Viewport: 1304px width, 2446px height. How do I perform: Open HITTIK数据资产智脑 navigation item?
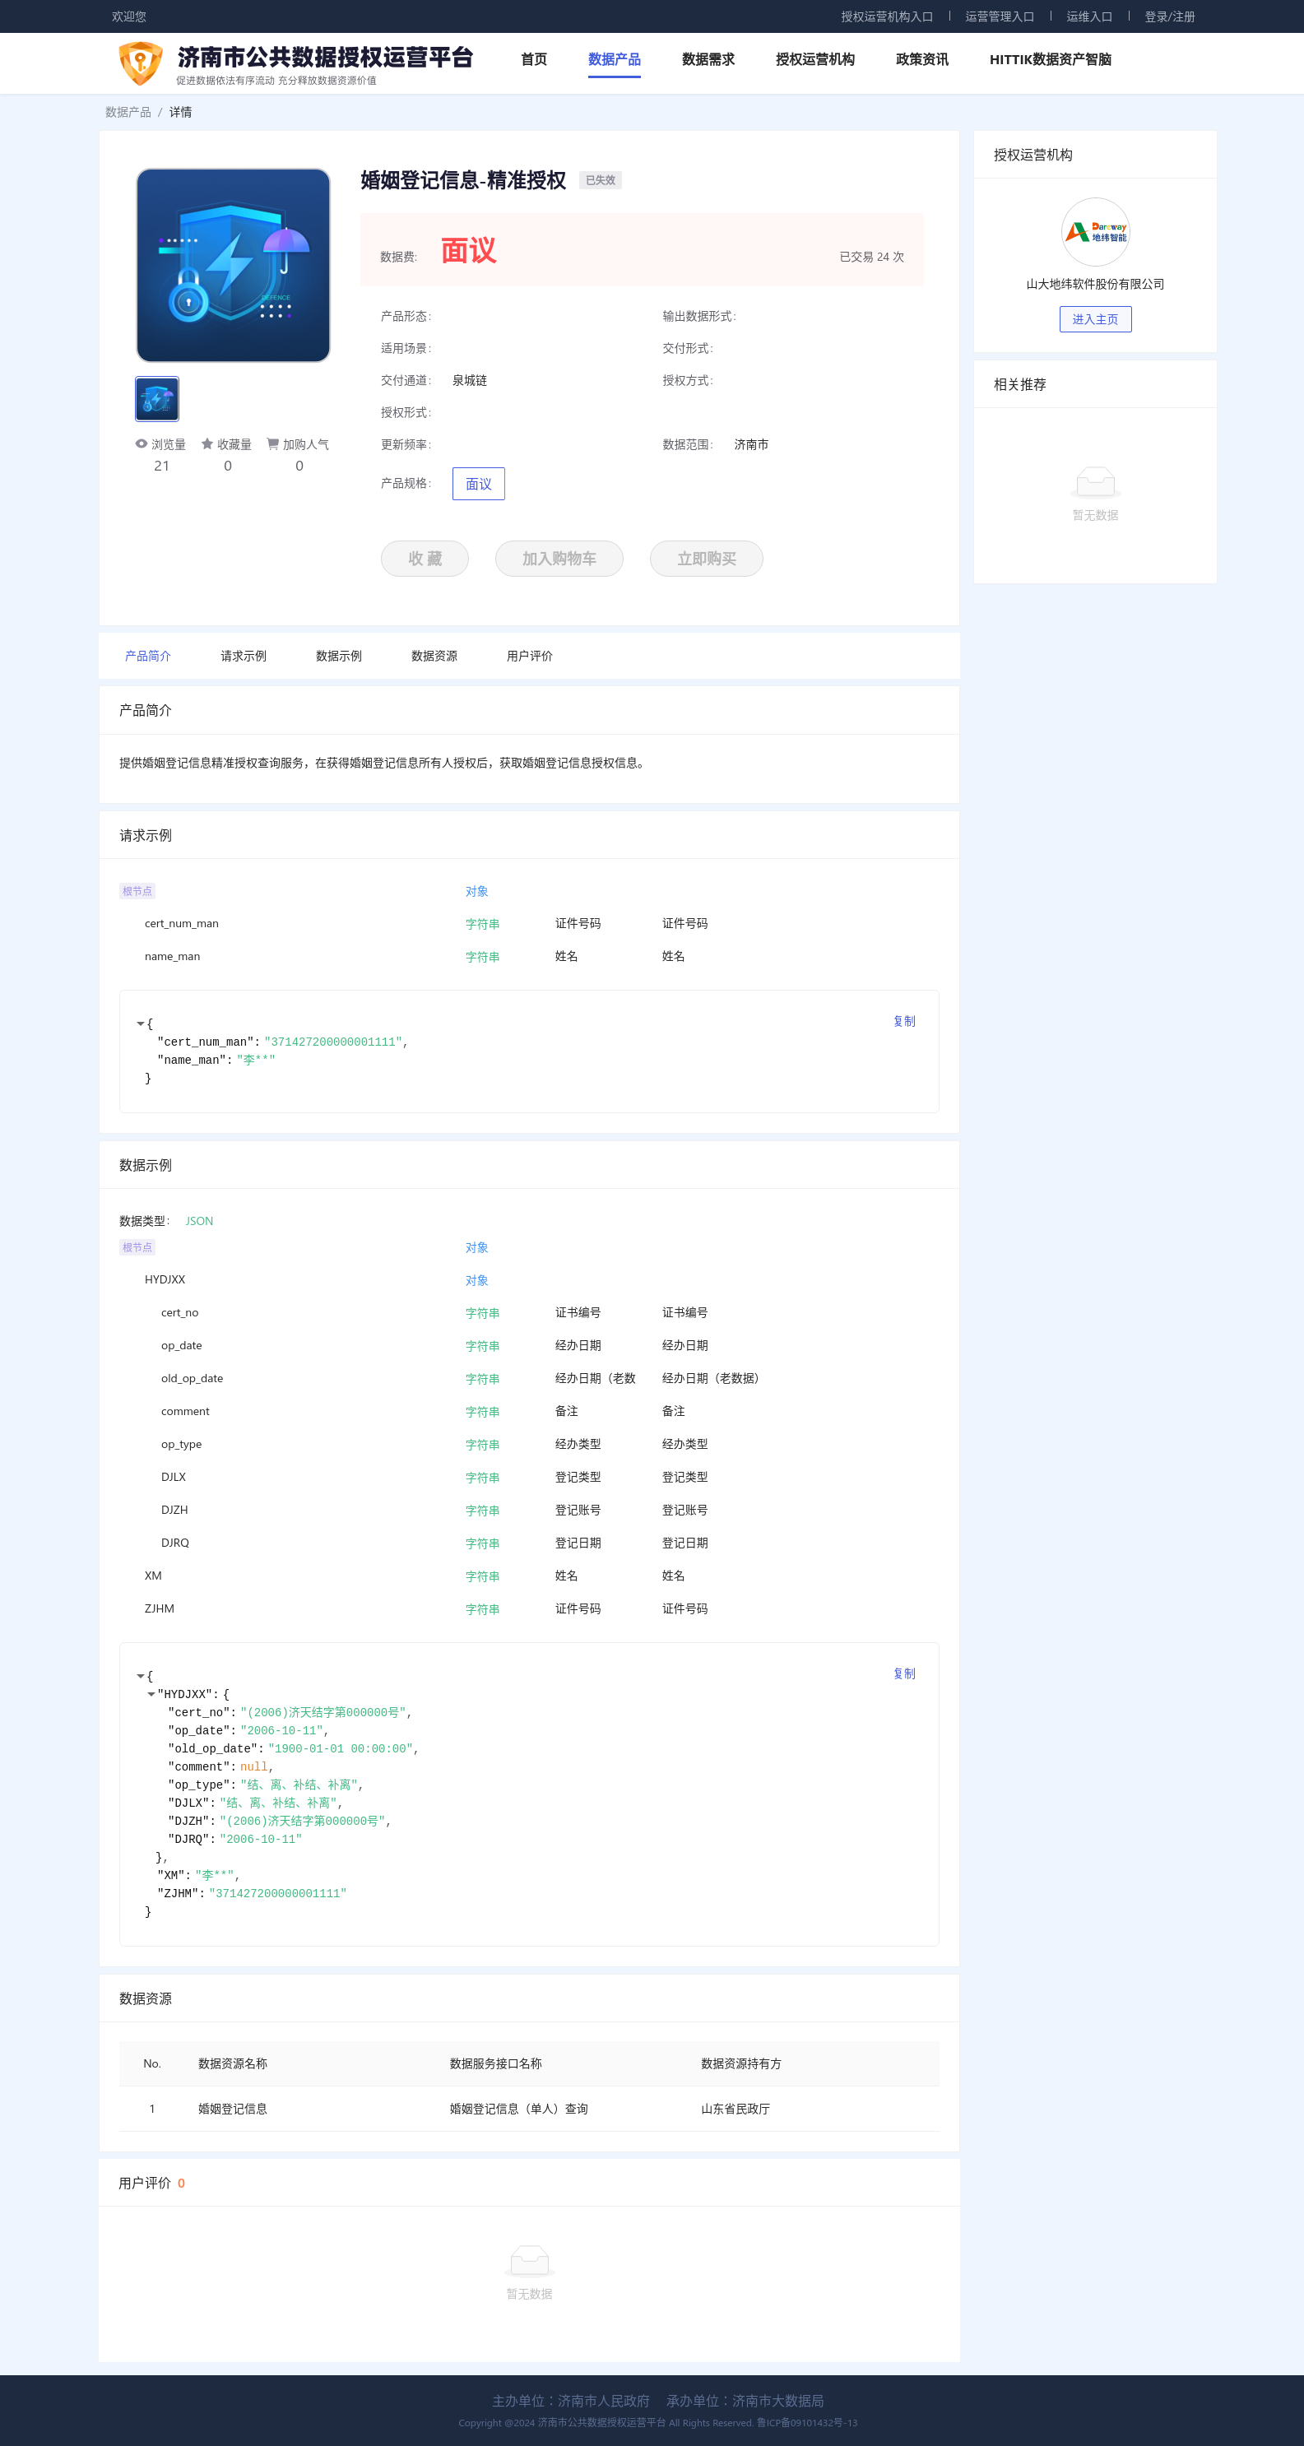[x=1051, y=59]
